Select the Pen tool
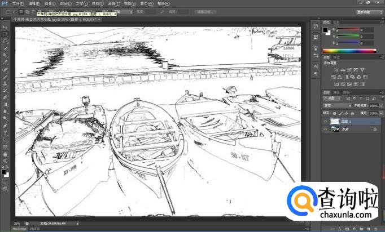 point(5,126)
